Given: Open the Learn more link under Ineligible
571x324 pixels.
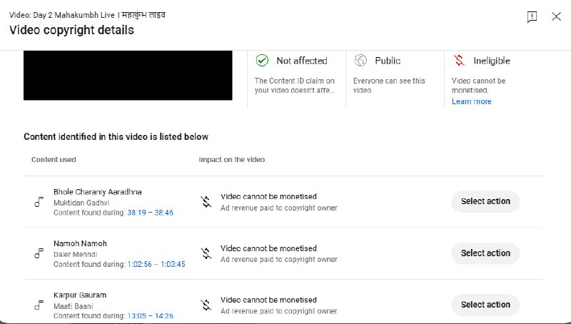Looking at the screenshot, I should click(472, 101).
